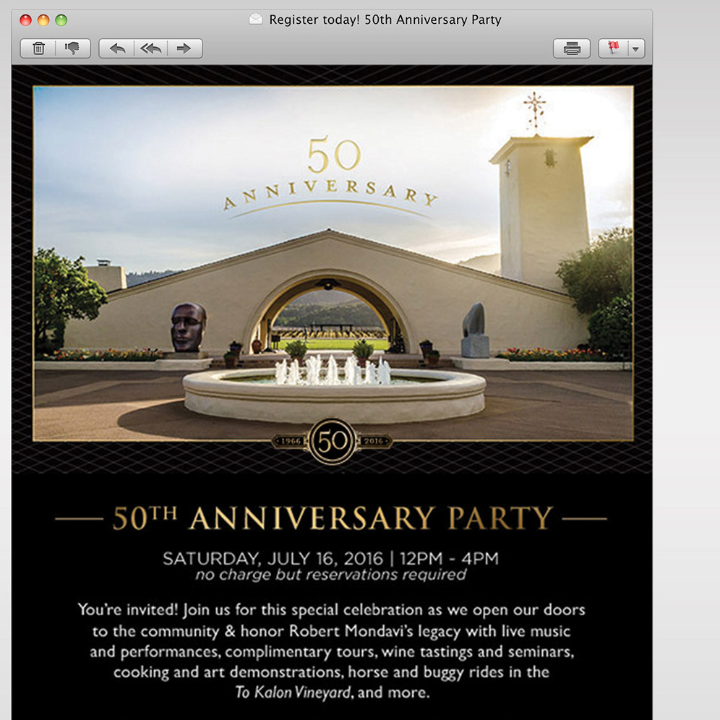720x720 pixels.
Task: Delete this email with the trash icon
Action: (x=38, y=48)
